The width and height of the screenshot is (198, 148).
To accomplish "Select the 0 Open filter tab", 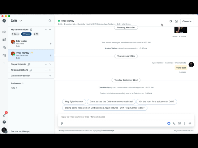I will pos(15,34).
